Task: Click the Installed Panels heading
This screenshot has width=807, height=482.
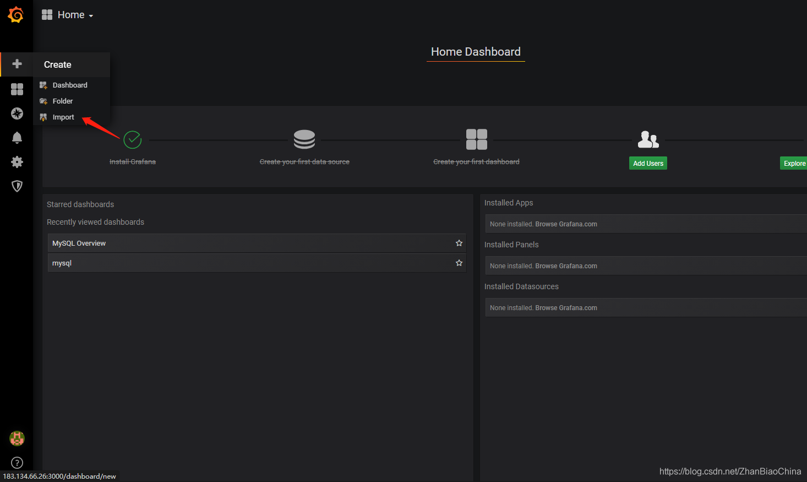Action: pos(511,245)
